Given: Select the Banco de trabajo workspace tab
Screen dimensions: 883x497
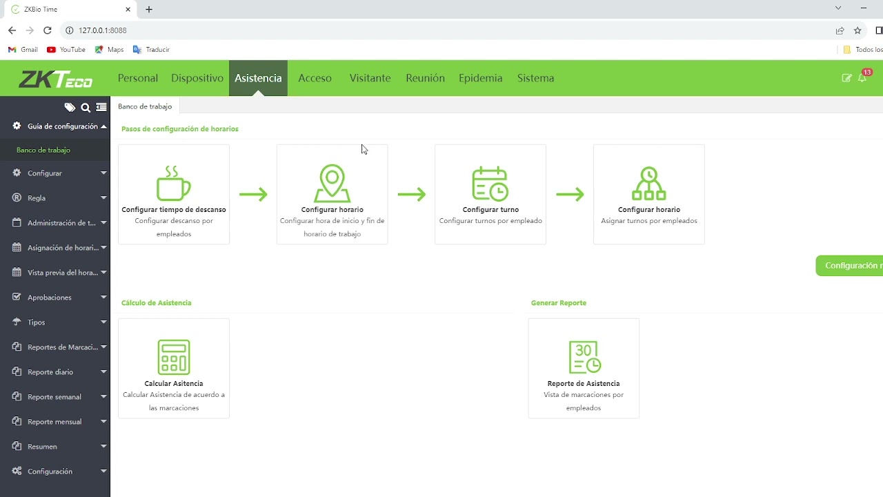Looking at the screenshot, I should tap(145, 106).
